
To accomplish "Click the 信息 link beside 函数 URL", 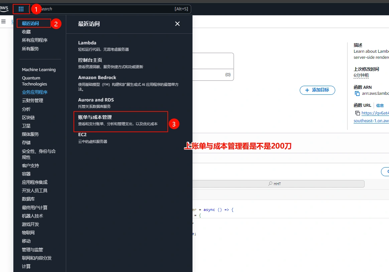I will click(380, 105).
